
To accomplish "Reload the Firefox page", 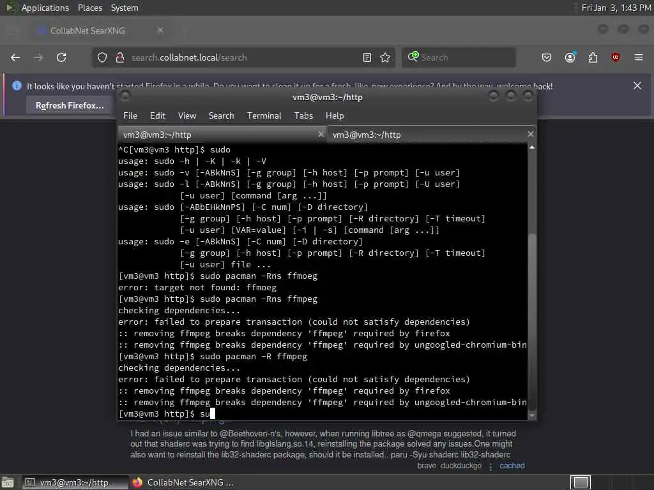I will [61, 57].
